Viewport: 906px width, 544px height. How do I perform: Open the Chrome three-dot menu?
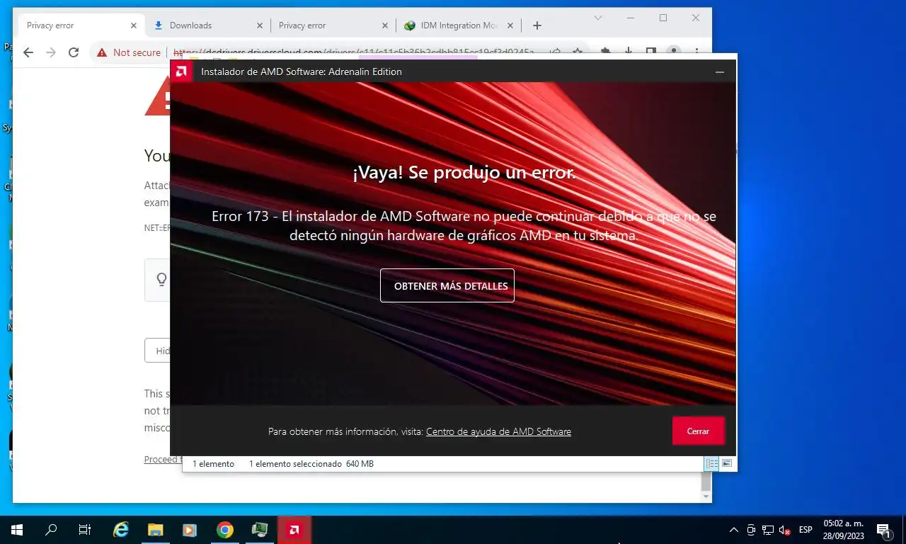(x=697, y=52)
